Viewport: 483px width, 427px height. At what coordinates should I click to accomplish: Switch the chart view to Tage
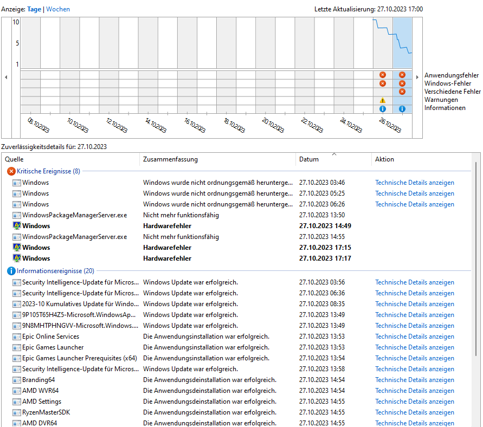click(34, 9)
